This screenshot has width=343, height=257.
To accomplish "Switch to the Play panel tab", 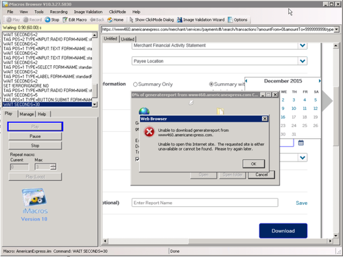I will point(9,113).
